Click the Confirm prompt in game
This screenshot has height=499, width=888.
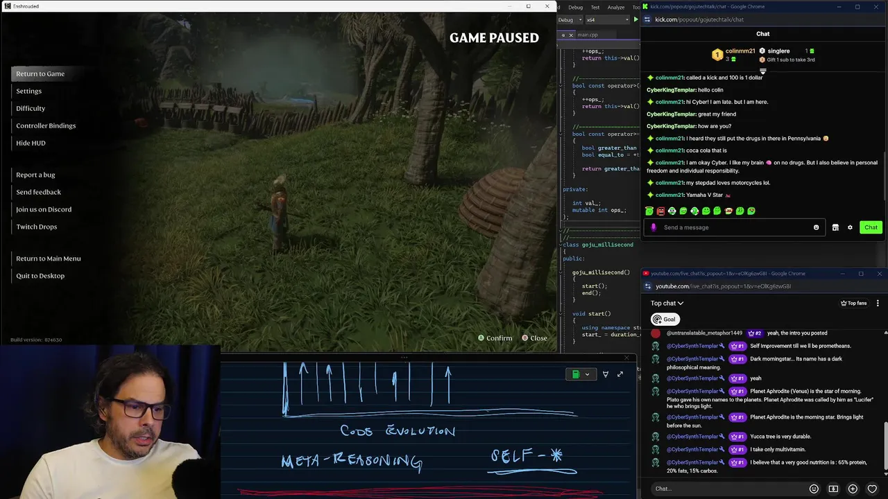point(495,338)
